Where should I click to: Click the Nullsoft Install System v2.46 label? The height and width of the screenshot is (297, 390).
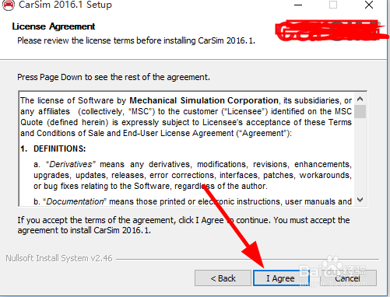tap(59, 258)
